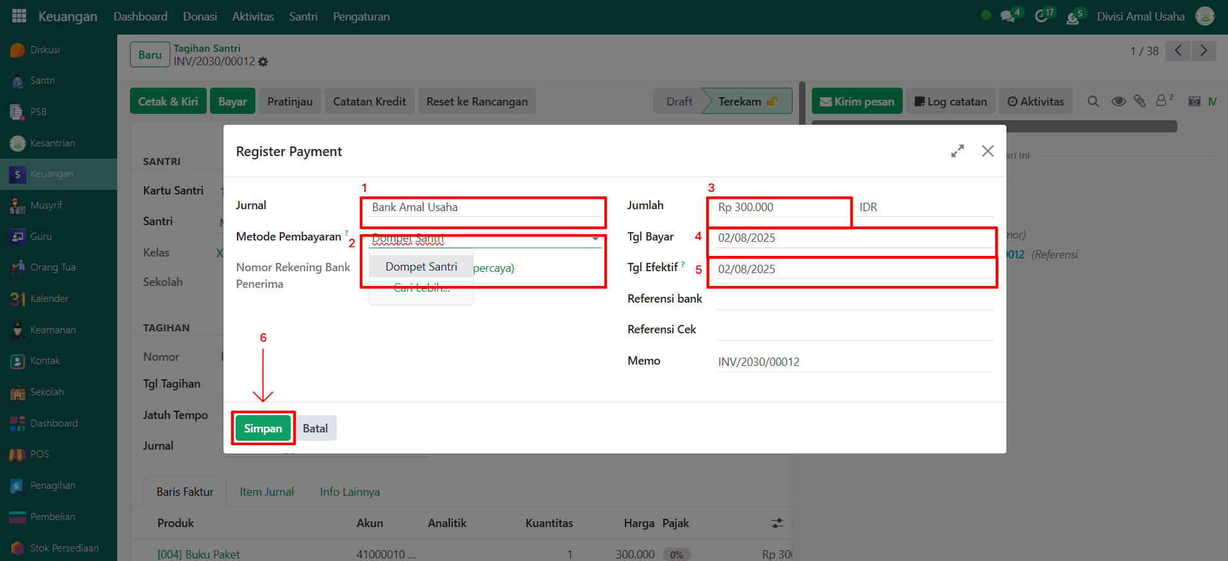The image size is (1228, 561).
Task: Click the paperclip attachments icon
Action: 1140,102
